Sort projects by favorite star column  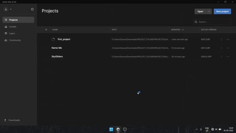click(x=46, y=30)
